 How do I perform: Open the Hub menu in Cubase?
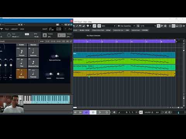pos(85,22)
